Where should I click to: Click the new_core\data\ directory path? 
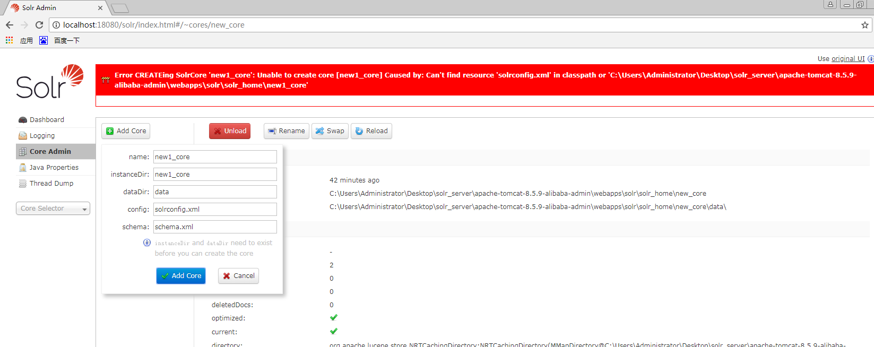[x=528, y=207]
